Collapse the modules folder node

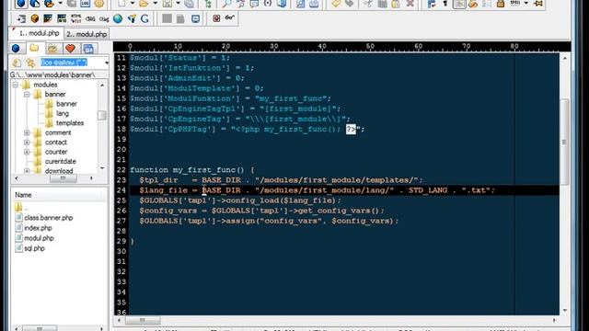[16, 85]
